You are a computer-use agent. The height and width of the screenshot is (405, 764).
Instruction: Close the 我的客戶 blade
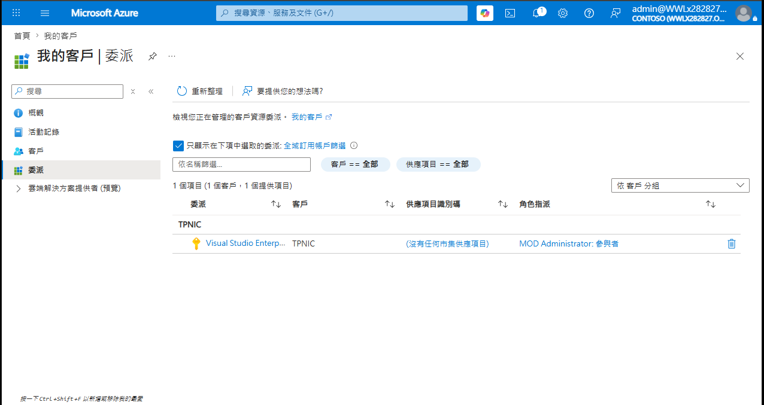(740, 56)
